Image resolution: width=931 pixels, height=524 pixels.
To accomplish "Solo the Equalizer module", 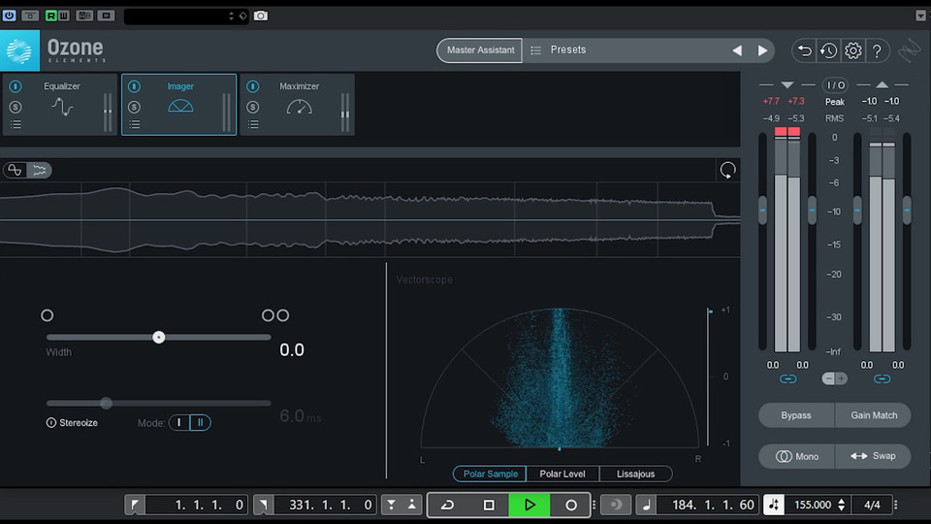I will (x=16, y=107).
